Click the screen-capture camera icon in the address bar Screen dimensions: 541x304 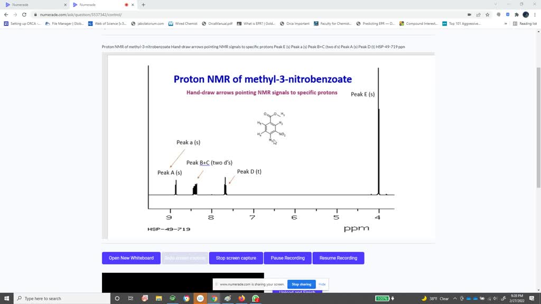point(470,15)
